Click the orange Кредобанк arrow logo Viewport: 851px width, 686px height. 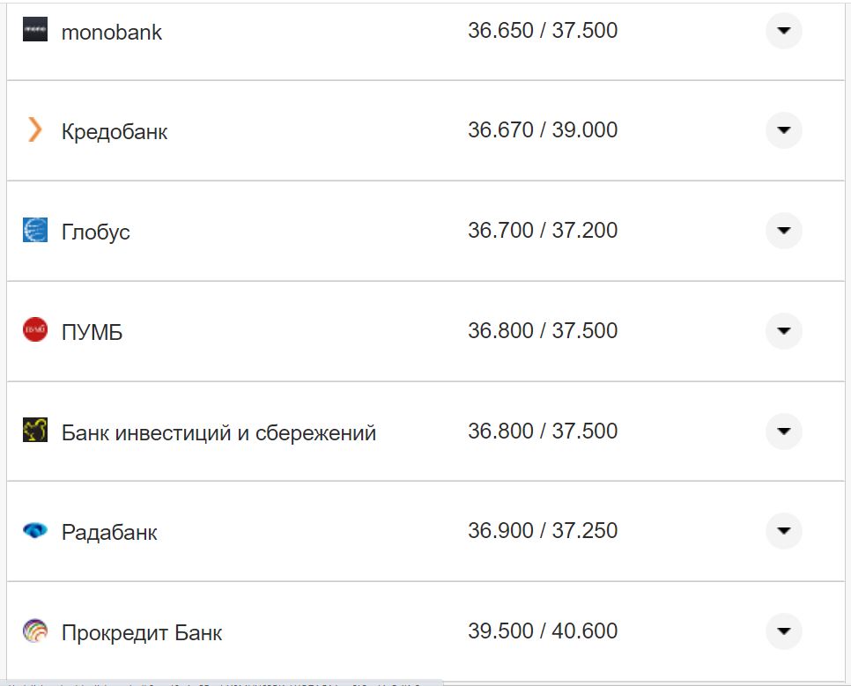pos(33,130)
